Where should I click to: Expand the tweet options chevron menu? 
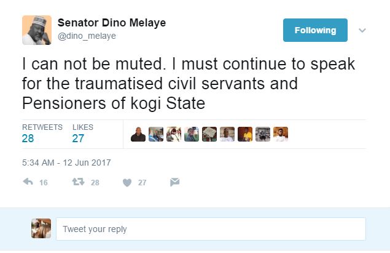[x=362, y=30]
